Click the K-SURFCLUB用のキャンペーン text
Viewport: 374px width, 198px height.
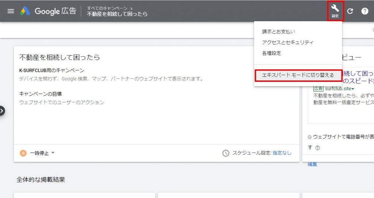(x=52, y=71)
